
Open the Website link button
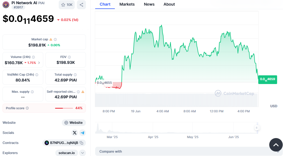pos(74,123)
